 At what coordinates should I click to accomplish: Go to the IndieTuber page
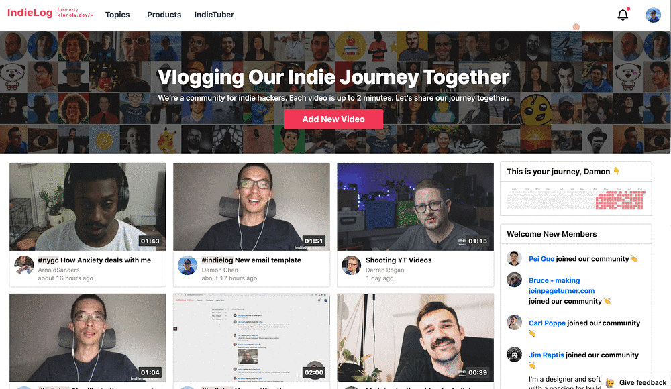[214, 15]
